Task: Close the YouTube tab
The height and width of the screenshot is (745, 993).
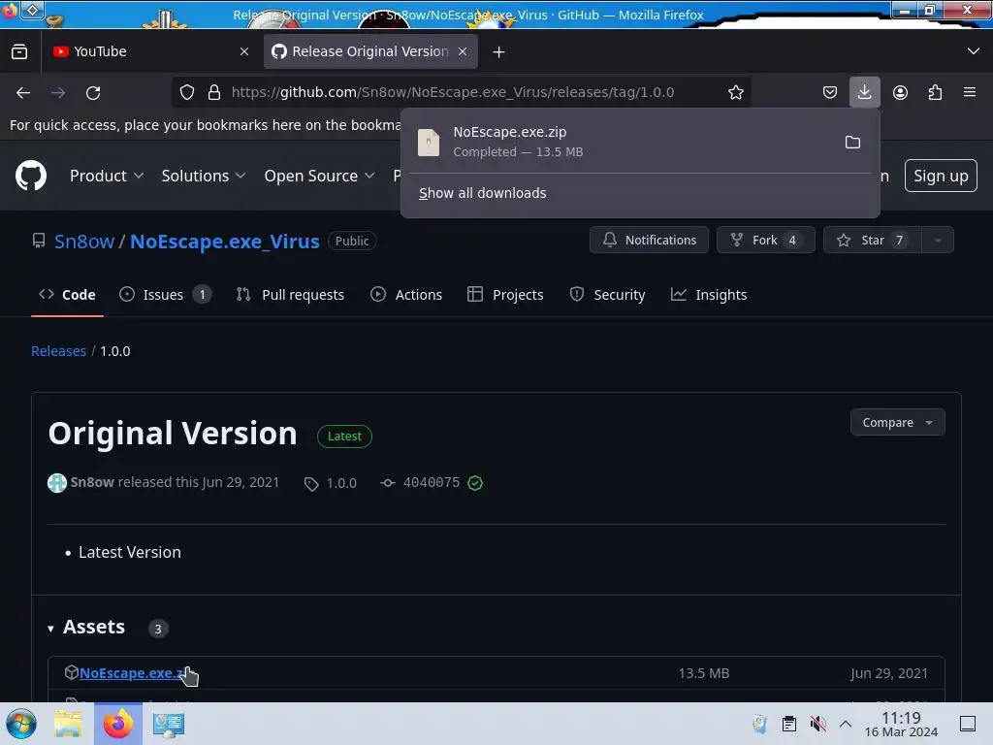Action: tap(244, 51)
